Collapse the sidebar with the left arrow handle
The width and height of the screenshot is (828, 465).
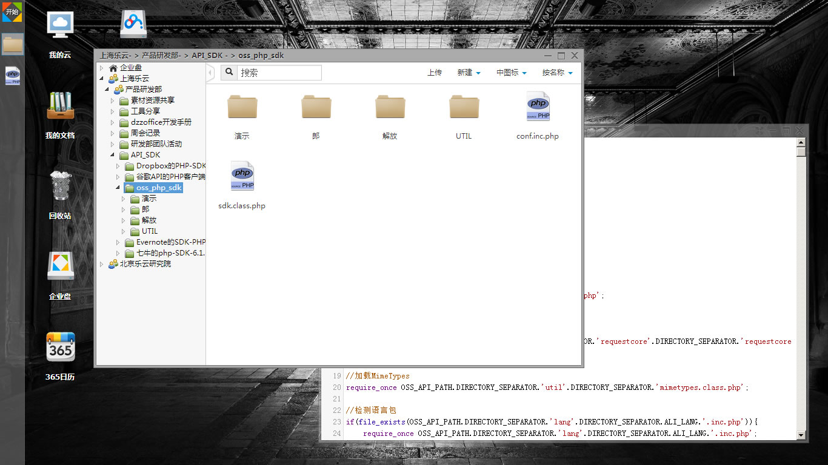coord(210,73)
